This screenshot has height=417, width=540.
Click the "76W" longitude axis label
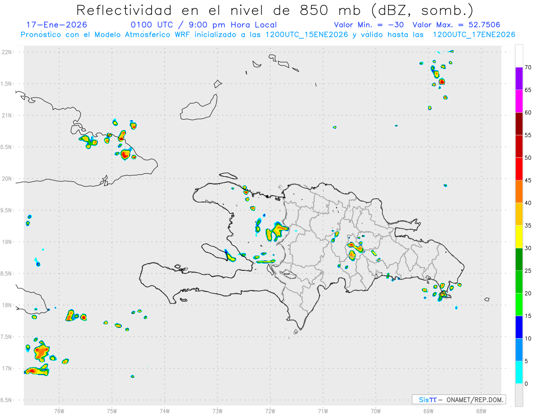click(59, 410)
